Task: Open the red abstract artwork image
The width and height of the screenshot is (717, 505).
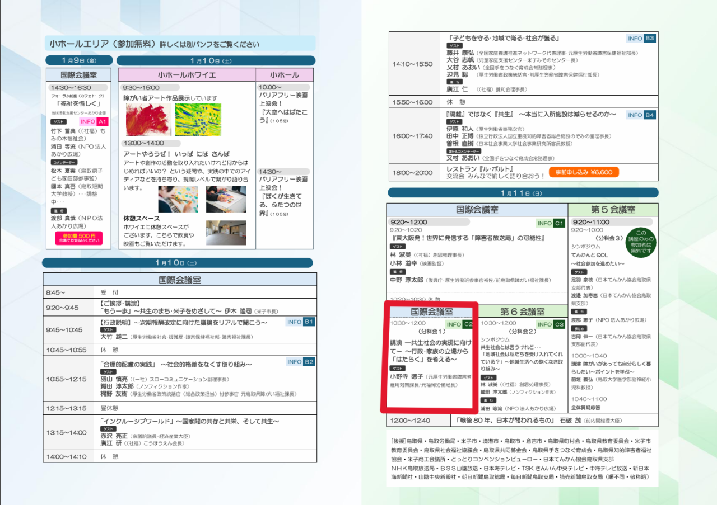Action: [x=148, y=119]
